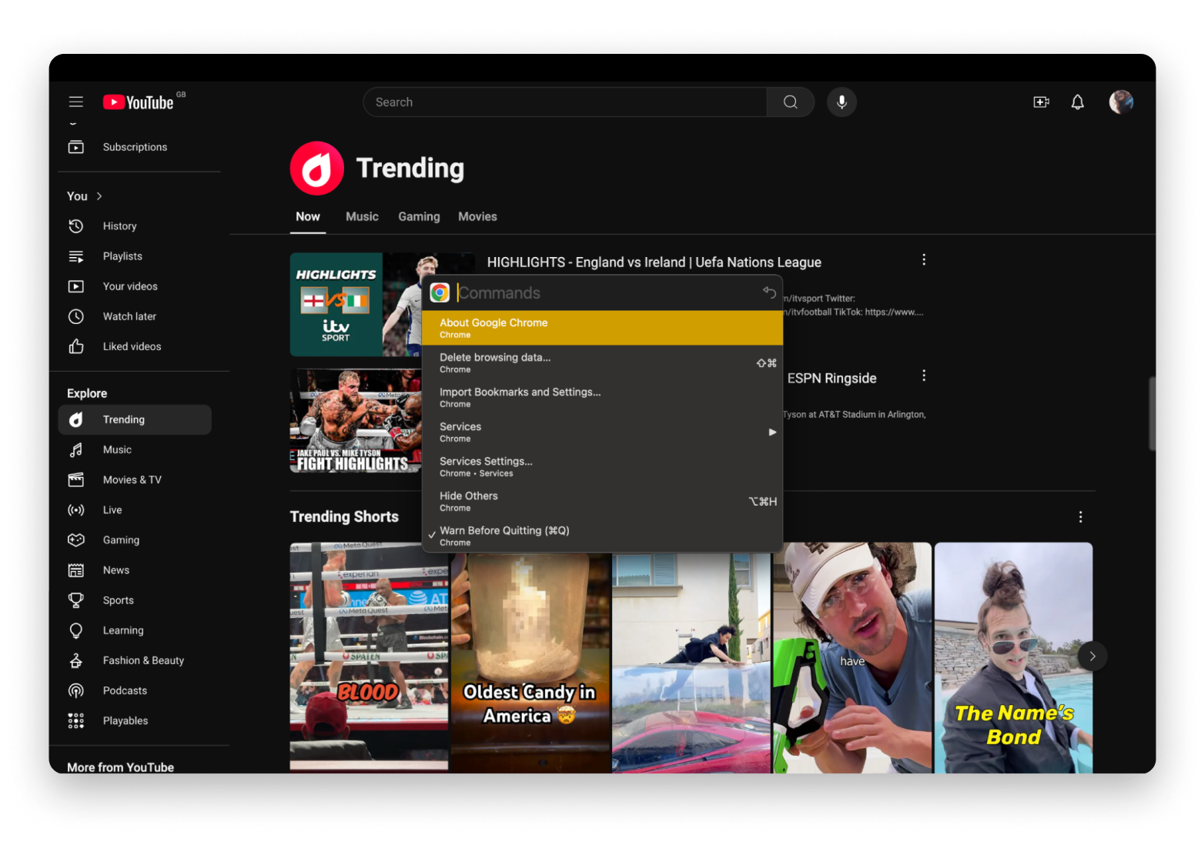Open Sports in the sidebar

[135, 600]
